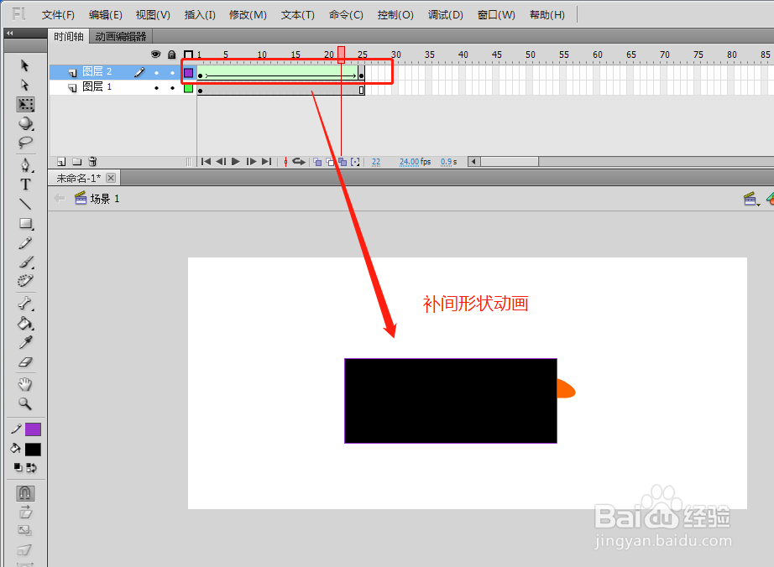Click the swap colors icon

(x=31, y=467)
